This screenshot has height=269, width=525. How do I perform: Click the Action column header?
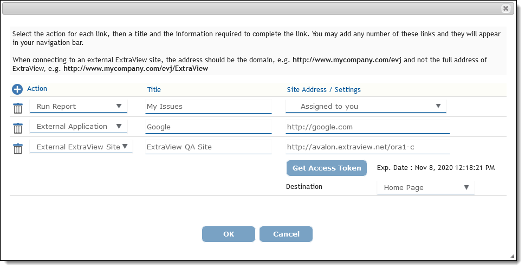37,89
